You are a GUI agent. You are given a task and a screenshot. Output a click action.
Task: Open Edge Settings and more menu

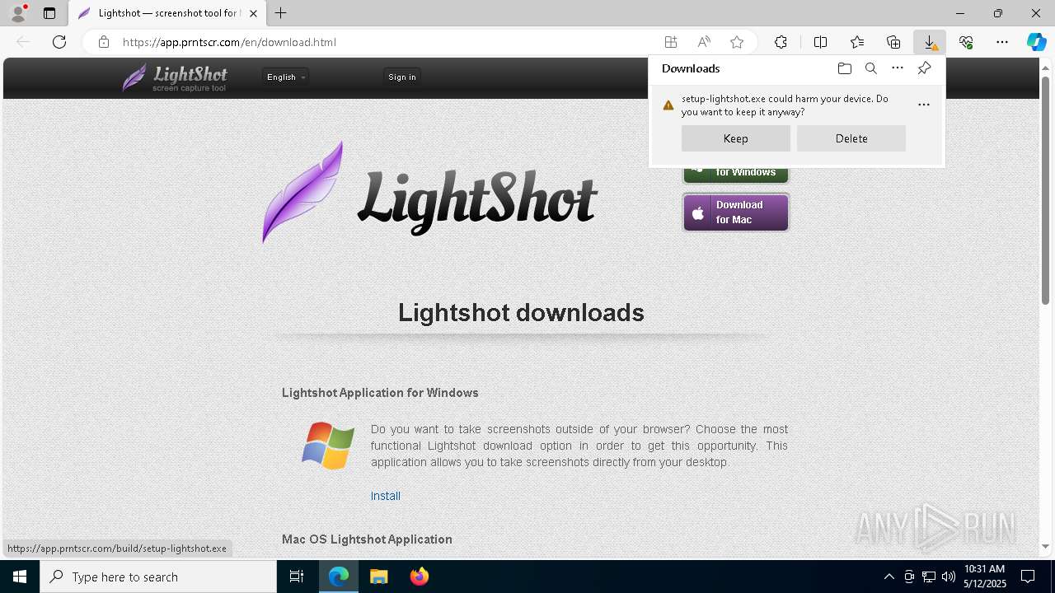(x=1002, y=42)
